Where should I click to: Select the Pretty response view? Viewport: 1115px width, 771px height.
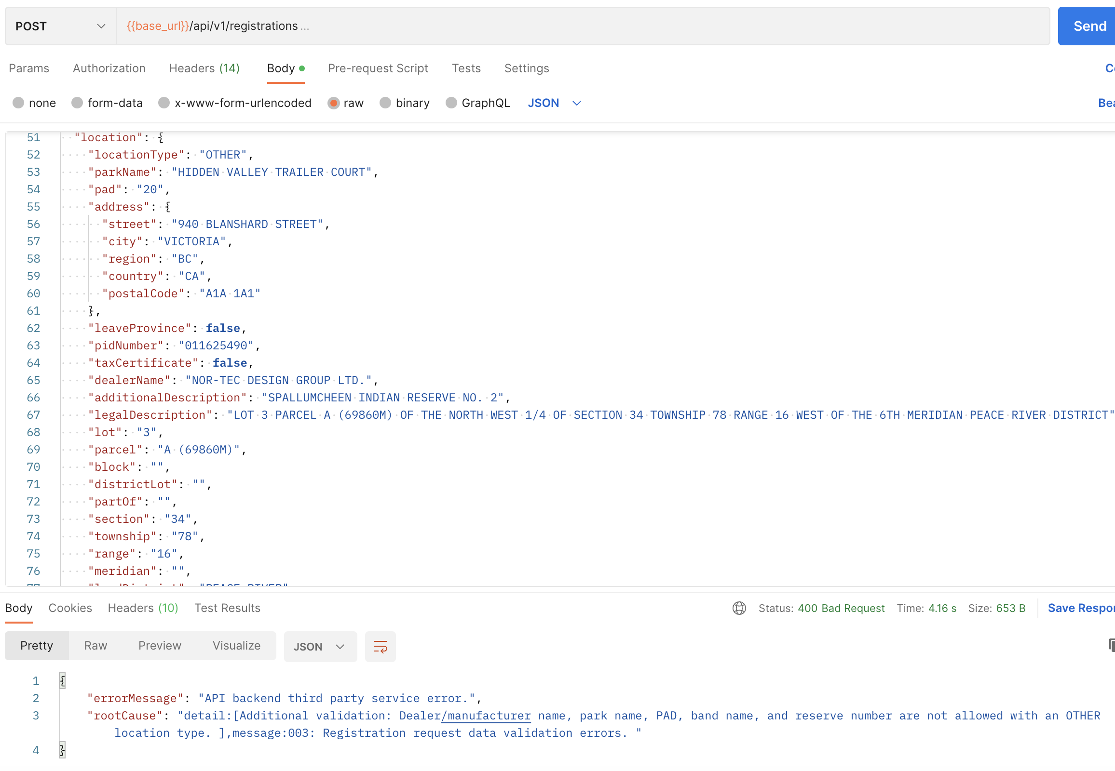(37, 645)
